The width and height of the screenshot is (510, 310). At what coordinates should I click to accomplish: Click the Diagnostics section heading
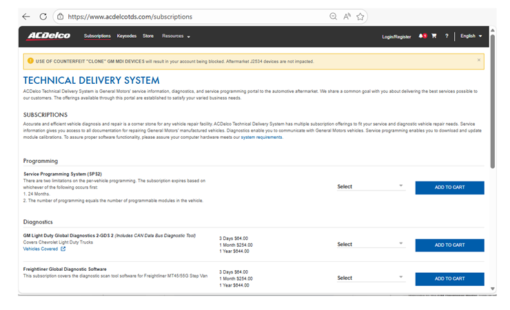38,222
